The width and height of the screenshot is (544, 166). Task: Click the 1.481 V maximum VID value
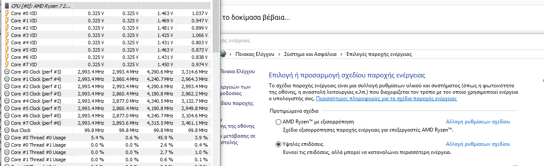coord(165,28)
